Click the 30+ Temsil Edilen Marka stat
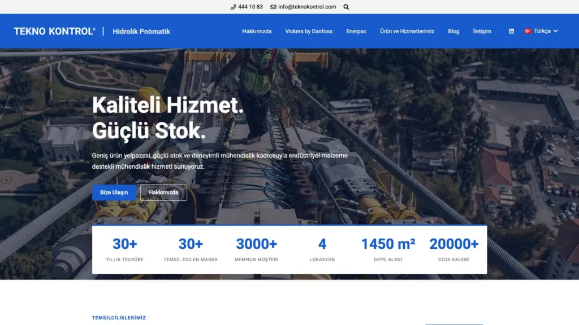Image resolution: width=579 pixels, height=325 pixels. click(191, 249)
